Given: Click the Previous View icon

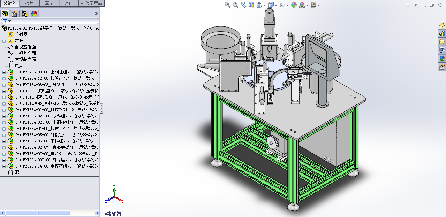Looking at the screenshot, I should point(243,5).
